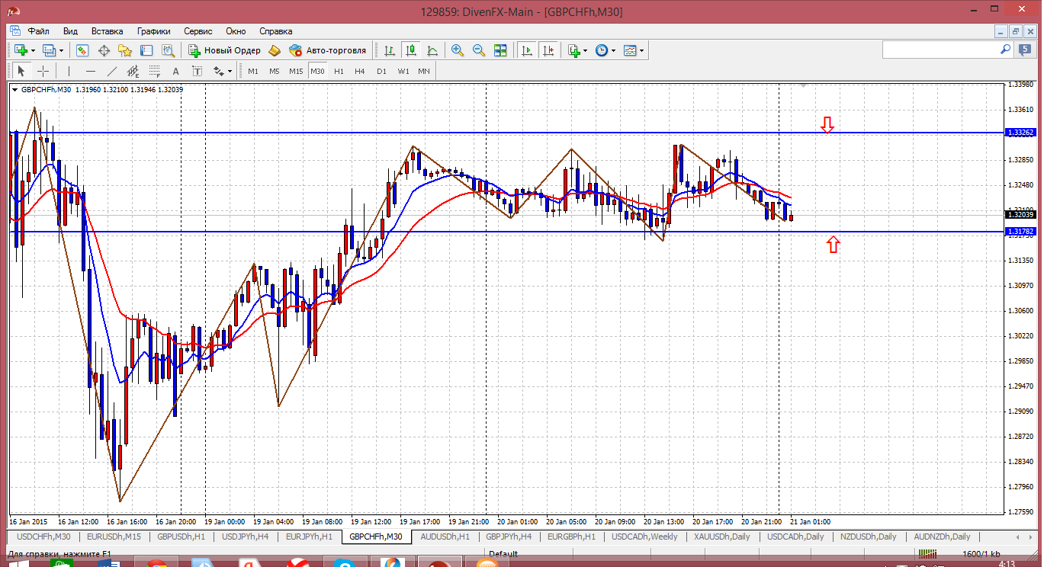Toggle Авто-торговля auto trading
1044x567 pixels.
click(x=328, y=50)
